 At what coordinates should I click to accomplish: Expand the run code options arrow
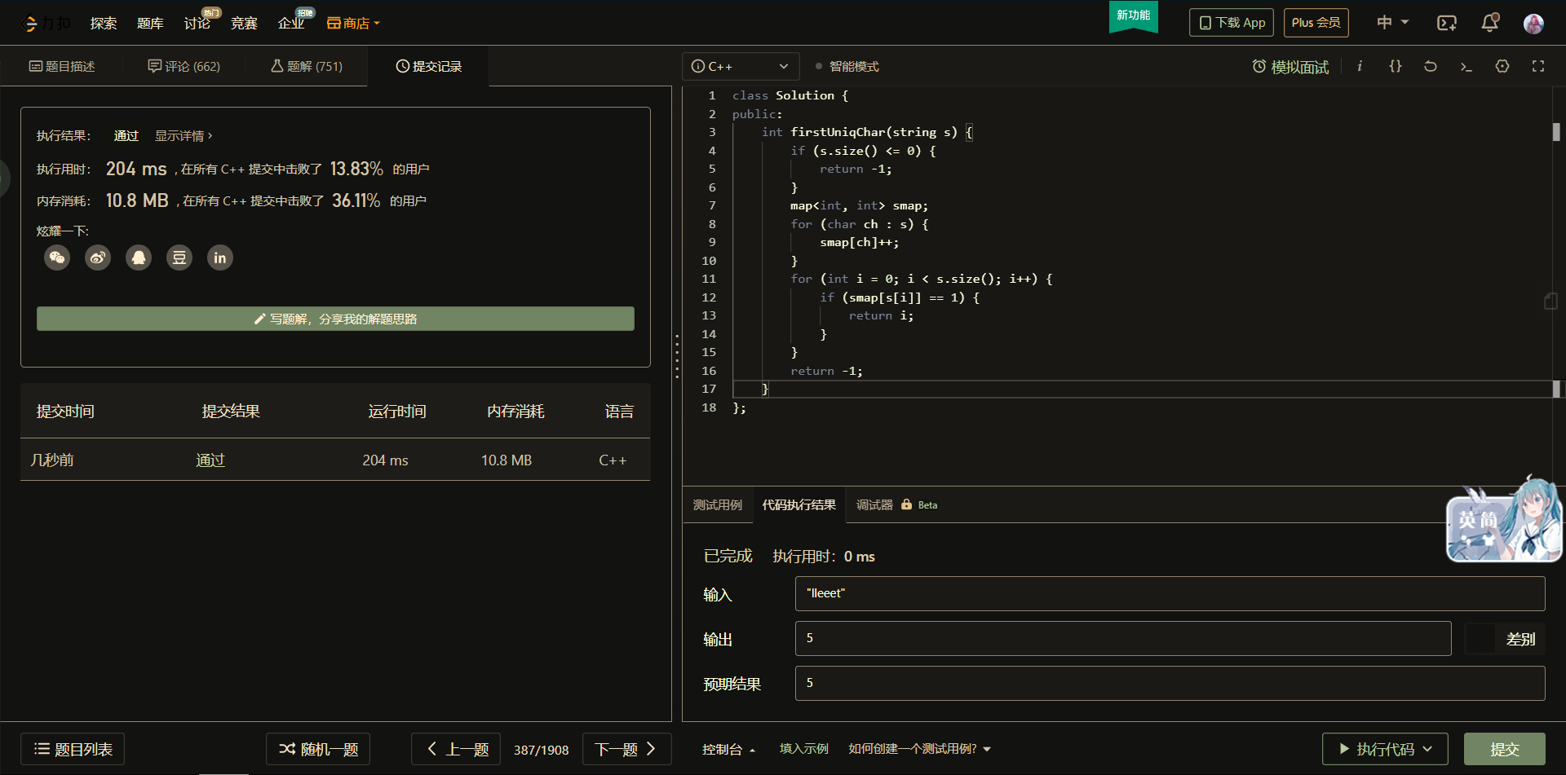pos(1427,749)
